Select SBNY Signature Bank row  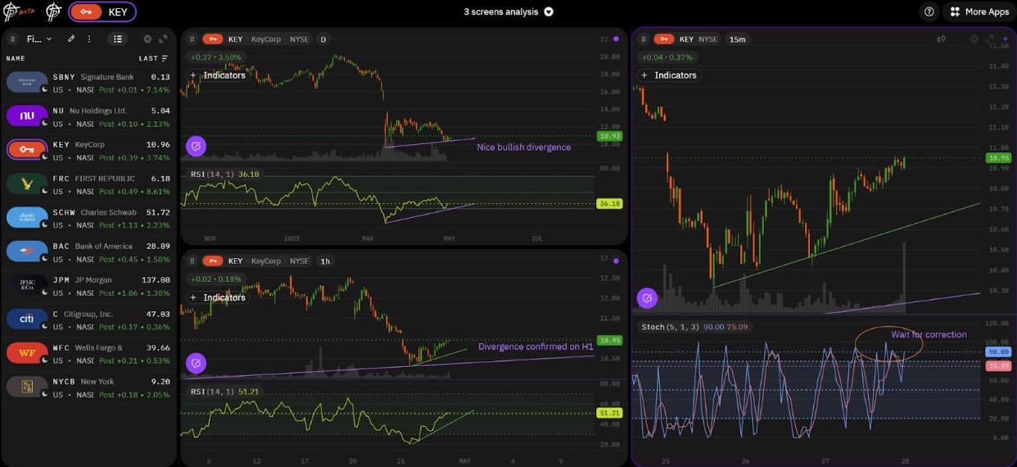click(x=88, y=82)
